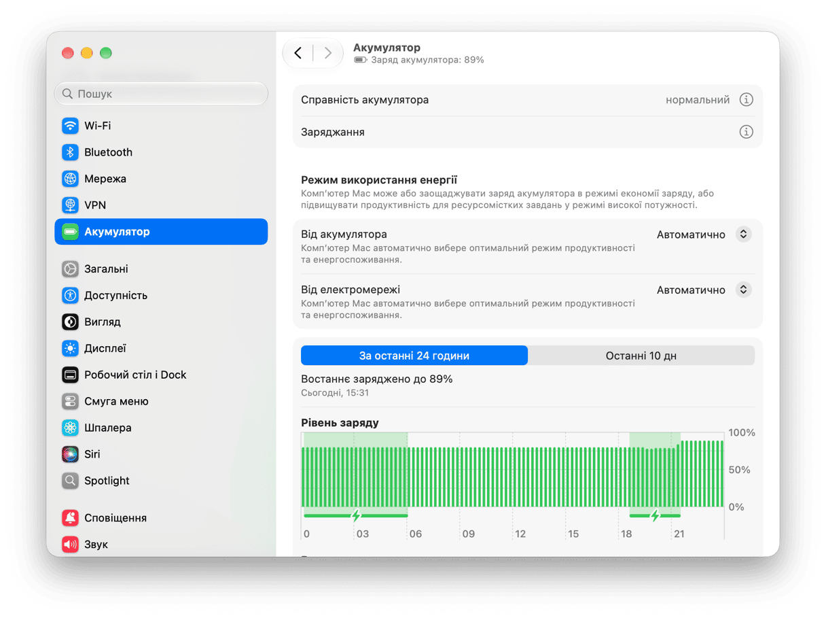Show info for Заряджання row
Screen dimensions: 826x618
[746, 132]
